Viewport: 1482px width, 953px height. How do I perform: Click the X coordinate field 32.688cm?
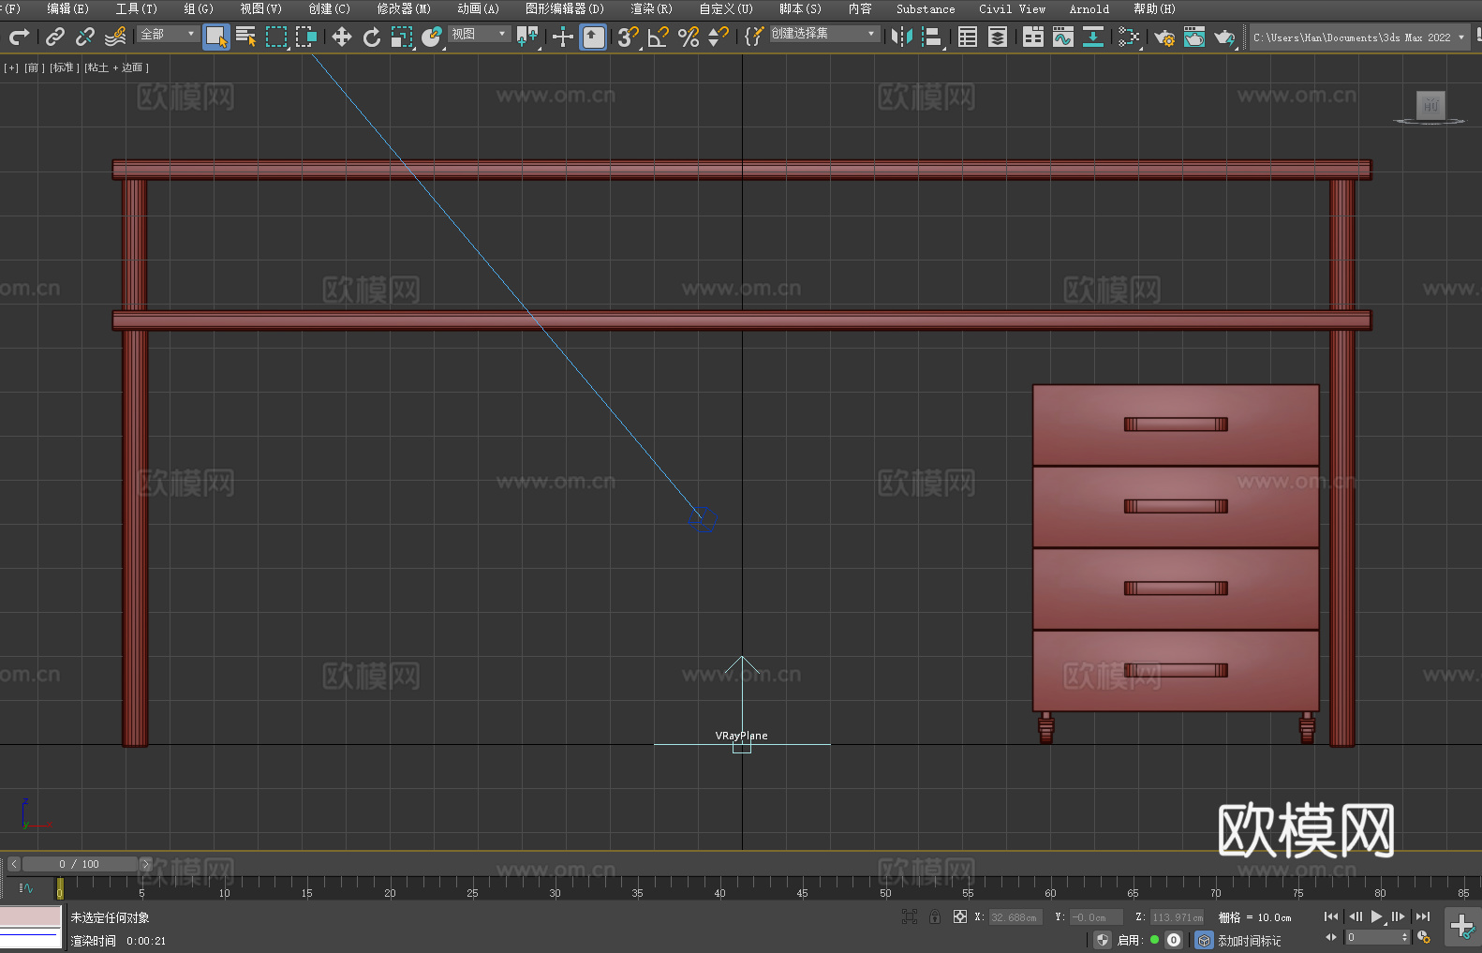(x=1015, y=917)
